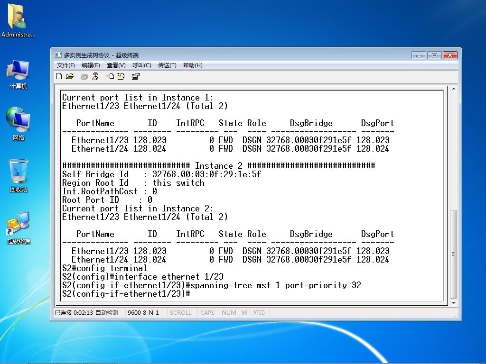Click the Call (telephone) toolbar icon
This screenshot has height=364, width=486.
(84, 76)
